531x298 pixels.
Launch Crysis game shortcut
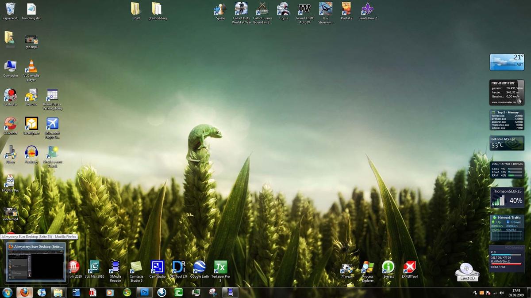[x=283, y=9]
